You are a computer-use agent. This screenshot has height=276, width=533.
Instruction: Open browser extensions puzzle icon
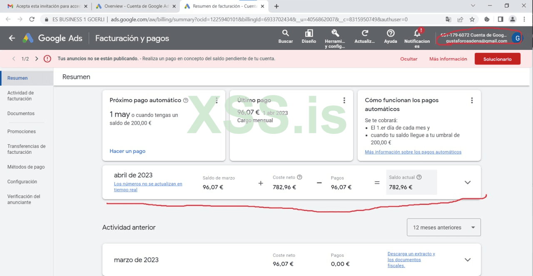[x=487, y=19]
